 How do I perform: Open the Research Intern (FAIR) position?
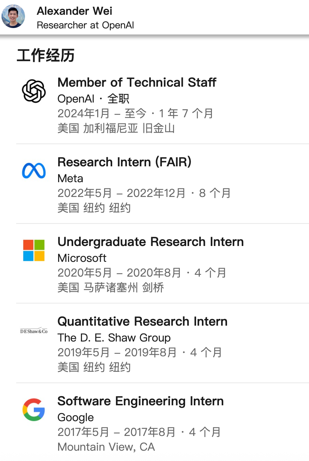tap(124, 162)
